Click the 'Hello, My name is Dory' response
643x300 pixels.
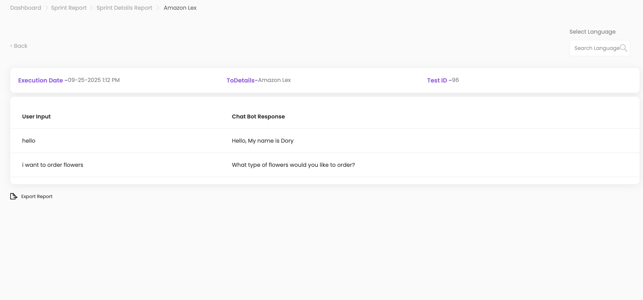(x=262, y=141)
